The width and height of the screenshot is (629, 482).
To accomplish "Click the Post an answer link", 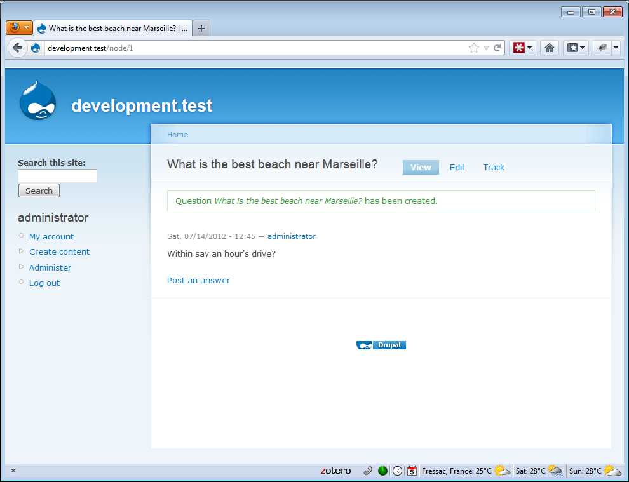I will click(198, 280).
